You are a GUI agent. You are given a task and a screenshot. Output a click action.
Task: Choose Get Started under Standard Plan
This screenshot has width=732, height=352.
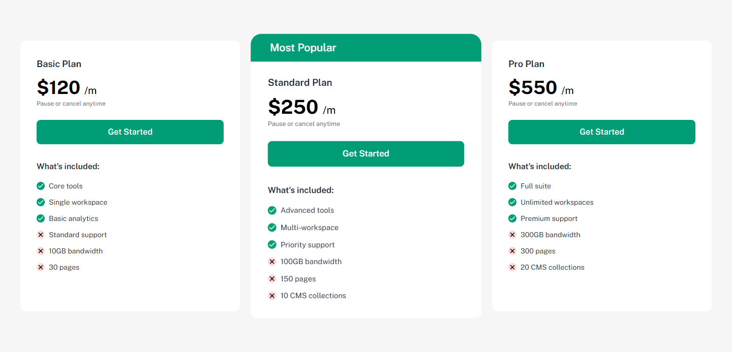pos(365,153)
